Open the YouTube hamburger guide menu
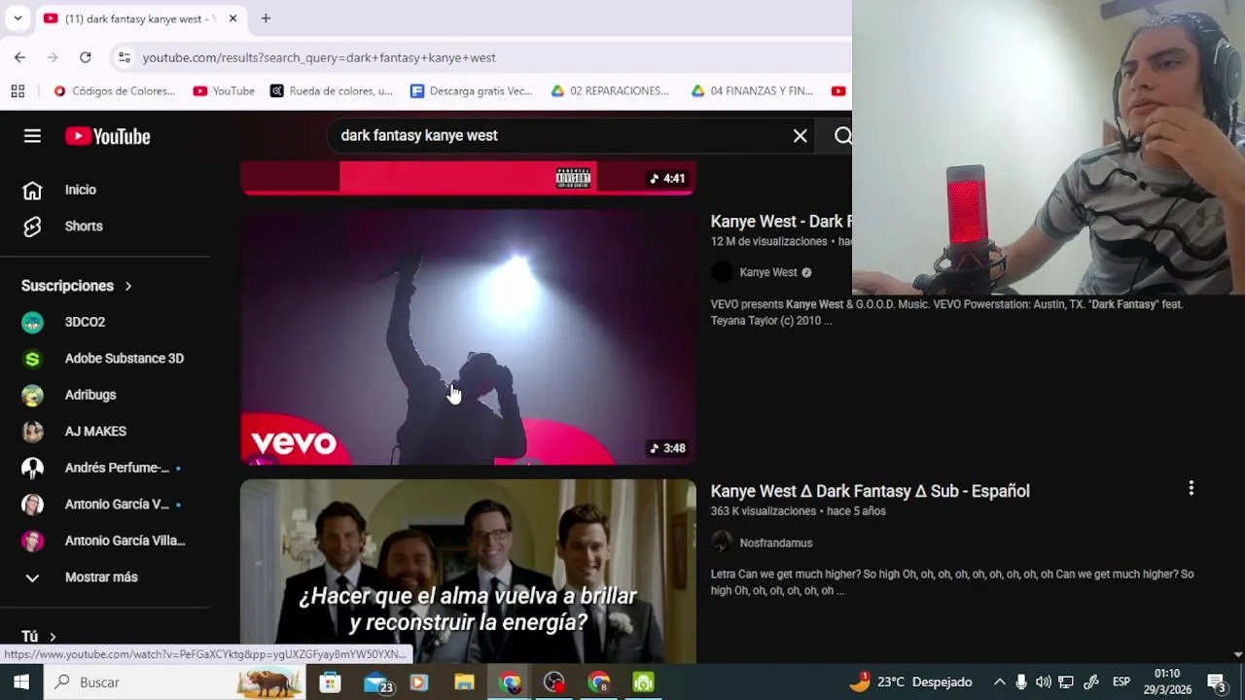1245x700 pixels. click(32, 136)
